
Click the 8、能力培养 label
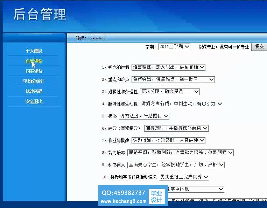pos(113,153)
